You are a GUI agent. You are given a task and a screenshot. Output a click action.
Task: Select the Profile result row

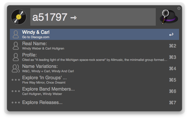tap(87, 57)
